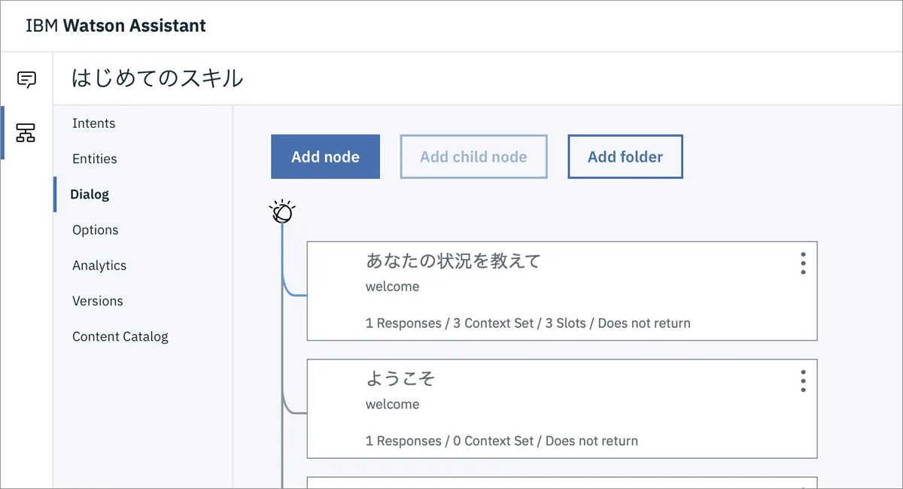Screen dimensions: 903x489
Task: Open the Skills tree icon in sidebar
Action: click(x=26, y=132)
